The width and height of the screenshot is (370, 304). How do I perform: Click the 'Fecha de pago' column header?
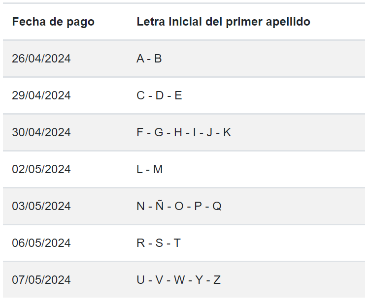53,22
